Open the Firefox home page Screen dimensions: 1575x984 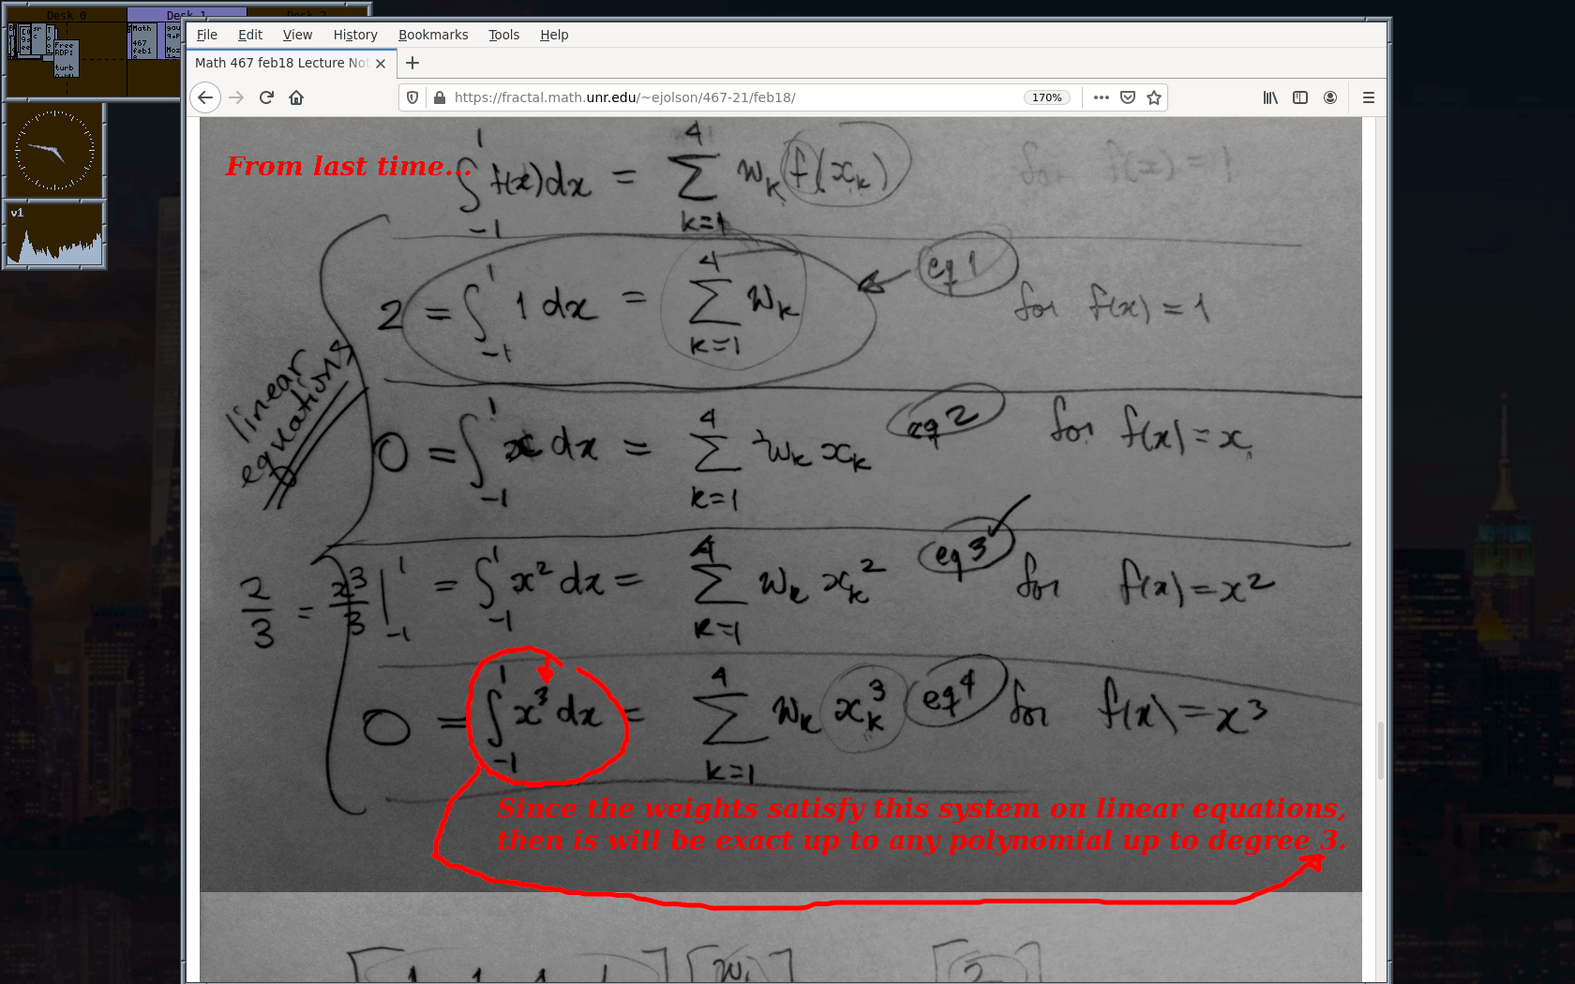[x=296, y=97]
